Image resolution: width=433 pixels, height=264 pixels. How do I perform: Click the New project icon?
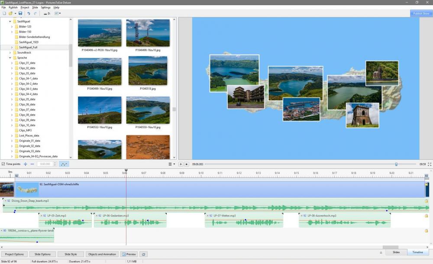(4, 13)
